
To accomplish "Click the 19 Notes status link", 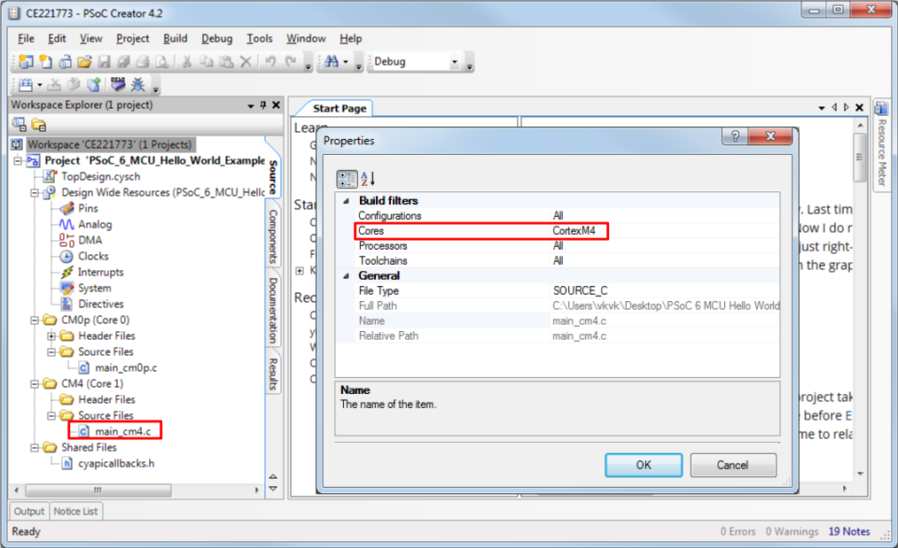I will click(x=849, y=531).
